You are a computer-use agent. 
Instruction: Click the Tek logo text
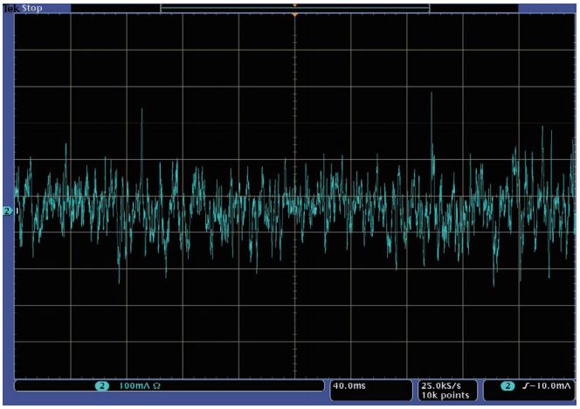pos(11,8)
